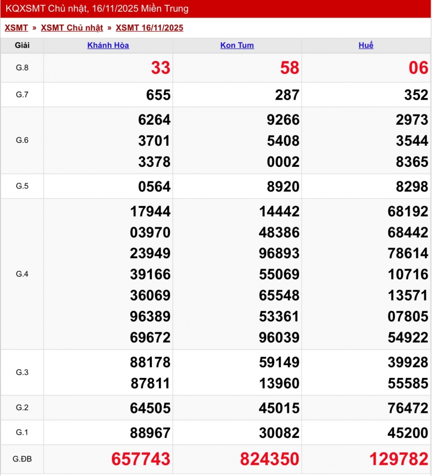Click Huế G.8 result 06

click(x=418, y=68)
